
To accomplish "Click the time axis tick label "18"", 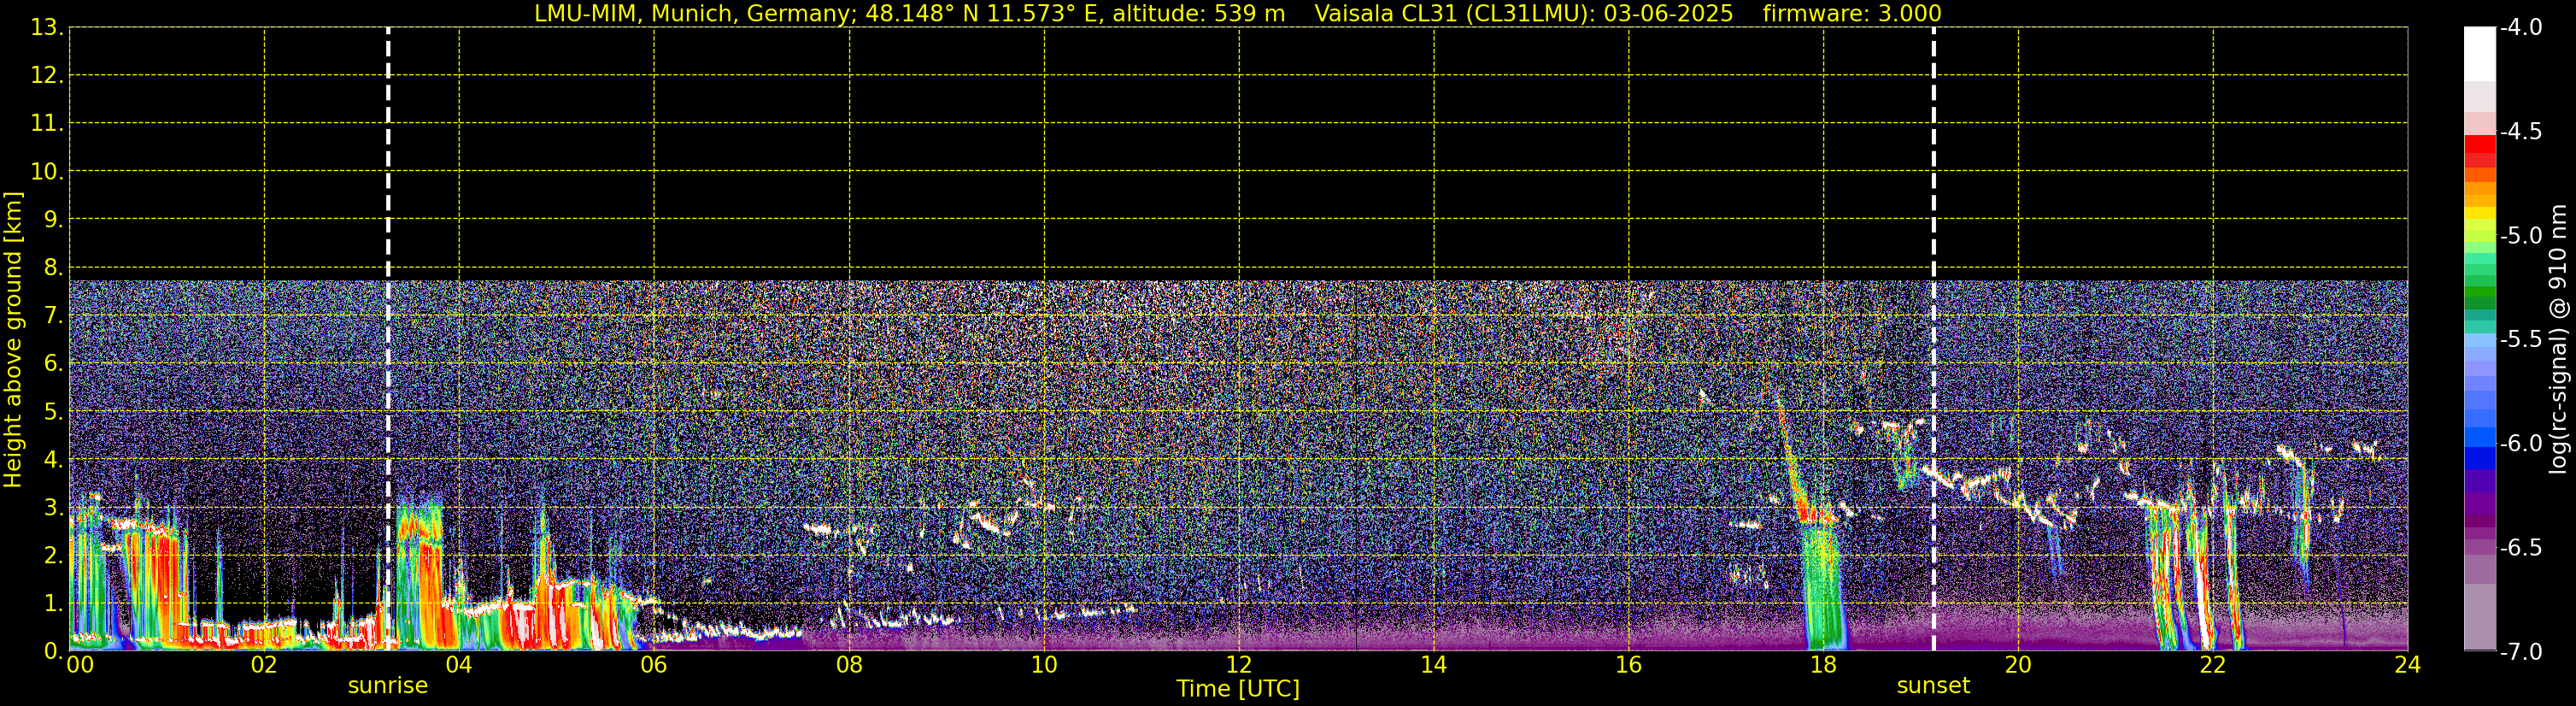I will coord(1823,665).
